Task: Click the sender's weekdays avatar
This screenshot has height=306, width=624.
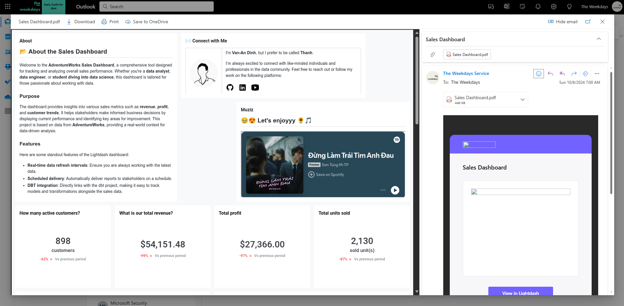Action: pyautogui.click(x=433, y=78)
